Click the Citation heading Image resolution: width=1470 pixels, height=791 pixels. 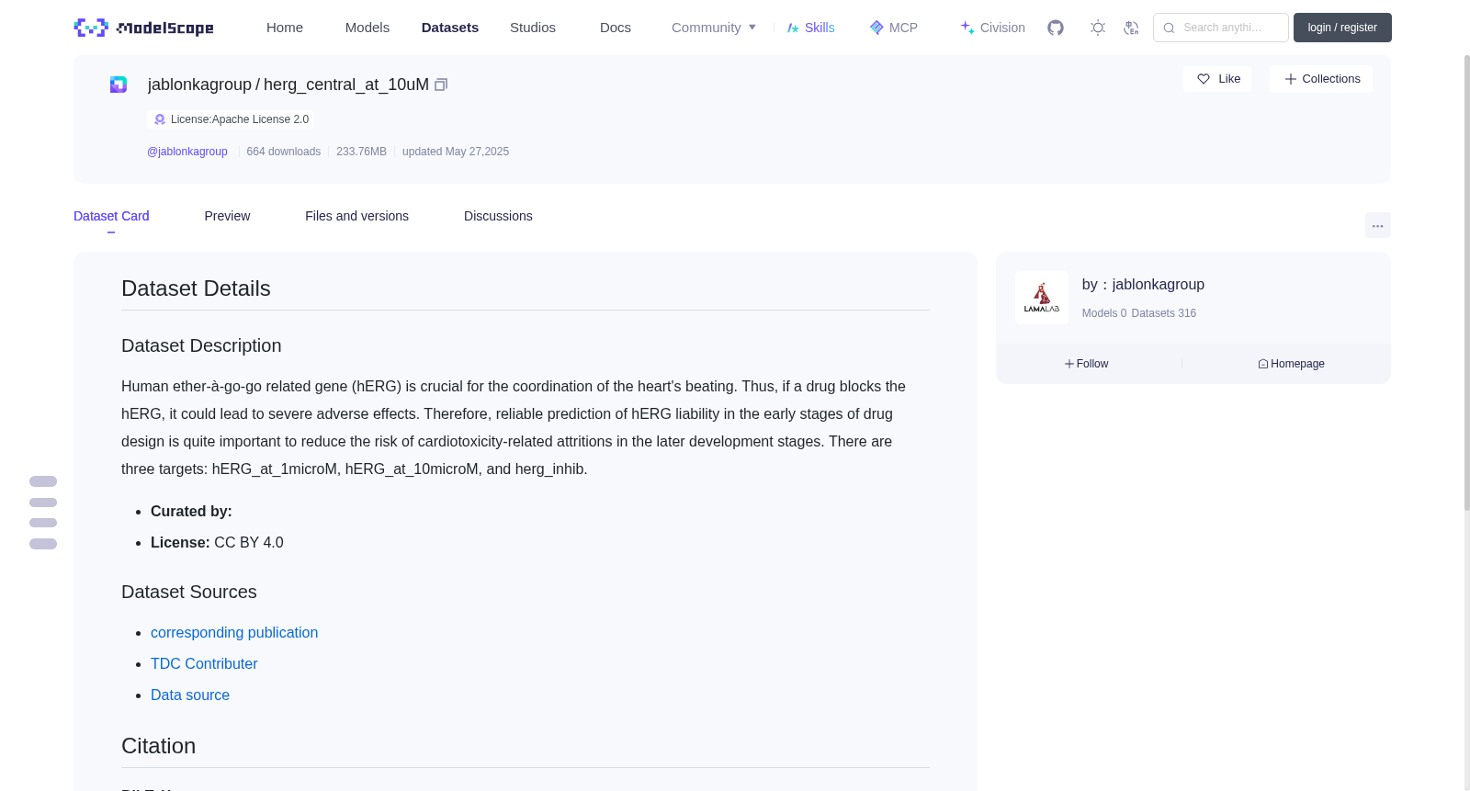pyautogui.click(x=158, y=746)
